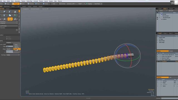Viewport: 178px width, 100px height.
Task: Click the Directional Light item icon
Action: click(162, 17)
